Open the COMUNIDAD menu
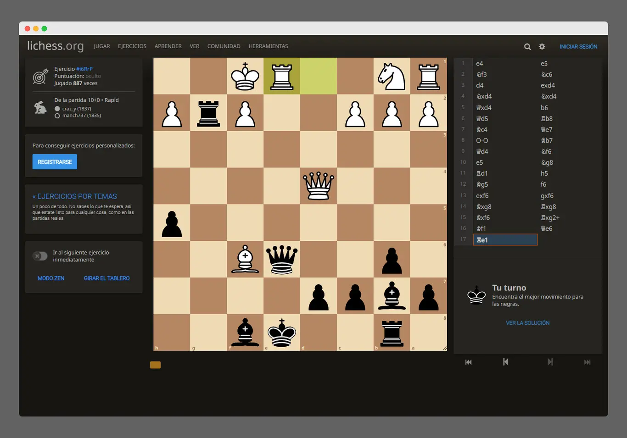Image resolution: width=627 pixels, height=438 pixels. tap(224, 46)
